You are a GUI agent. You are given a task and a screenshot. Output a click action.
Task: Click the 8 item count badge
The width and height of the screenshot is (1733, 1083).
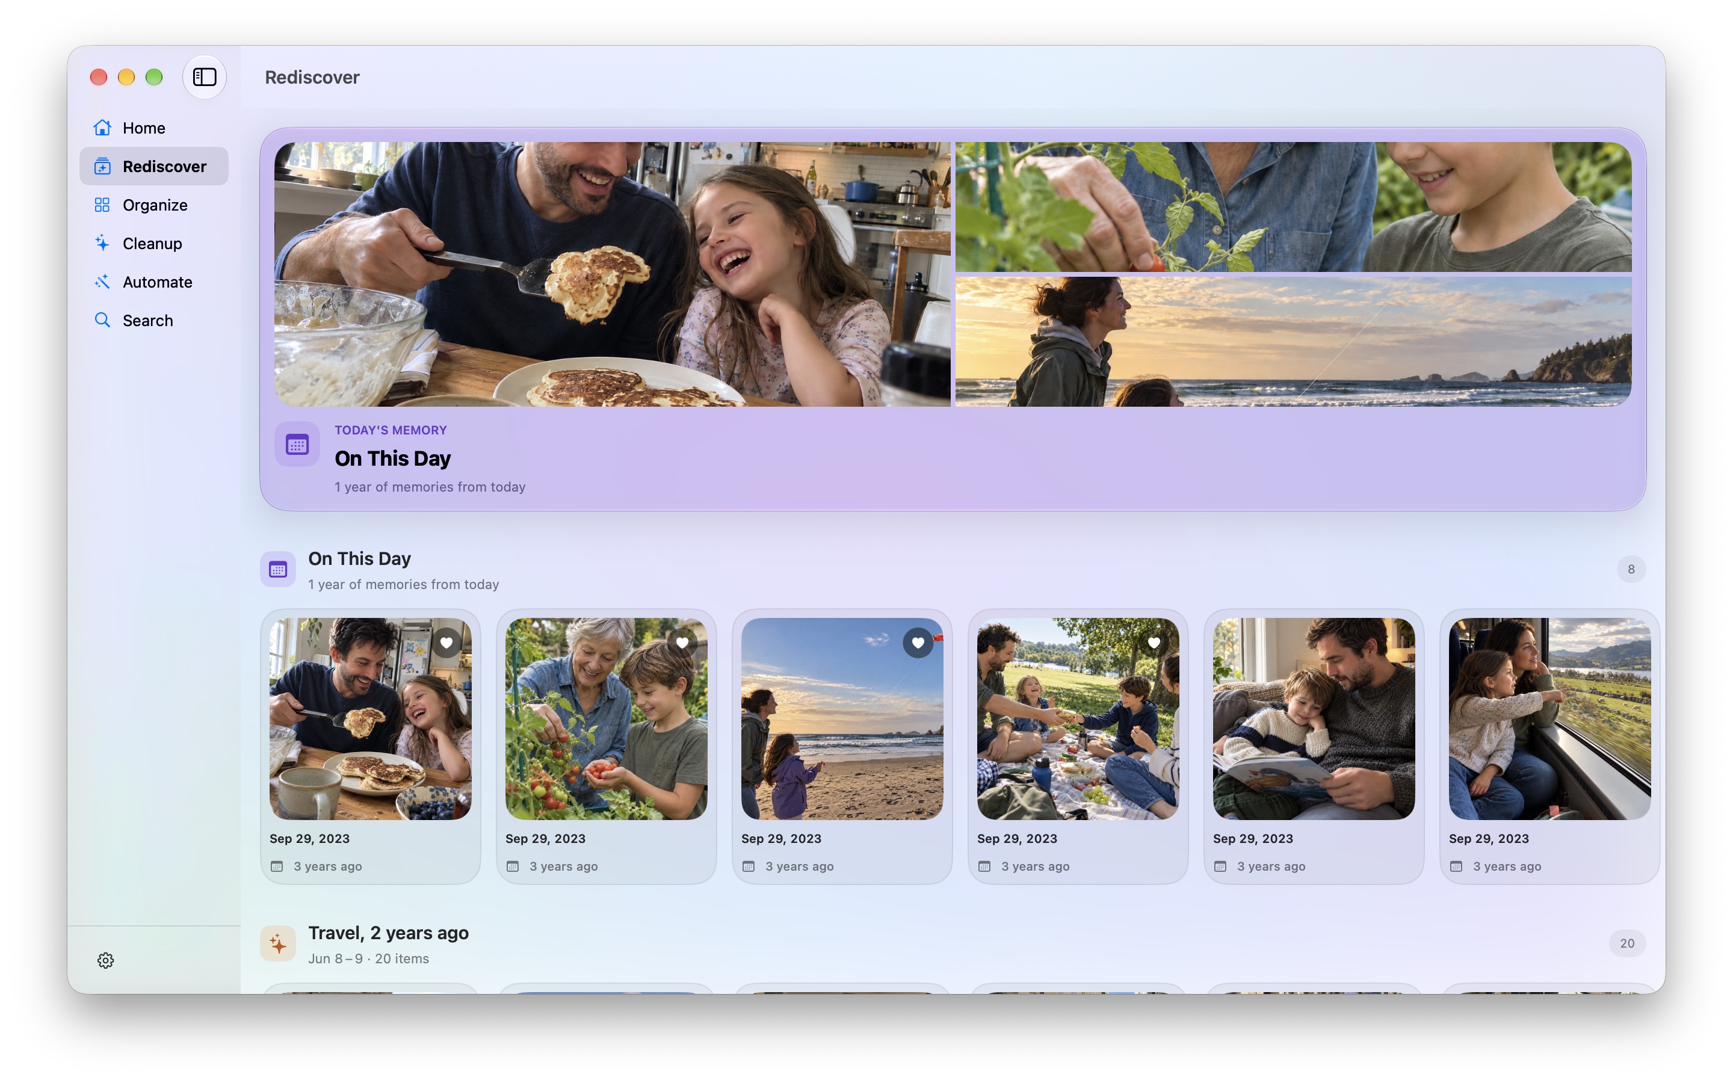pos(1631,569)
